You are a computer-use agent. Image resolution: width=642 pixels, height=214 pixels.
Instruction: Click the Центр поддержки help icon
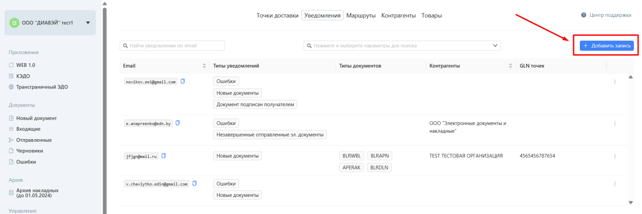583,15
